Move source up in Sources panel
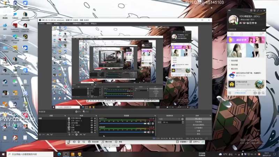The height and width of the screenshot is (157, 279). pos(81,135)
